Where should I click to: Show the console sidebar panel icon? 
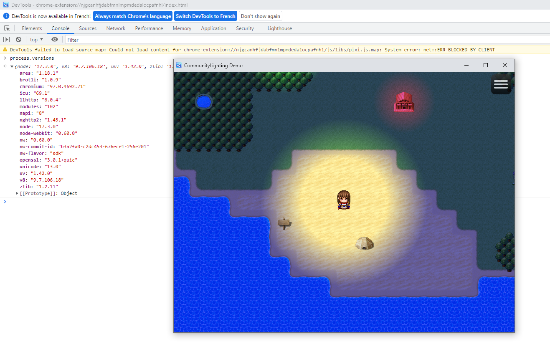pyautogui.click(x=6, y=40)
